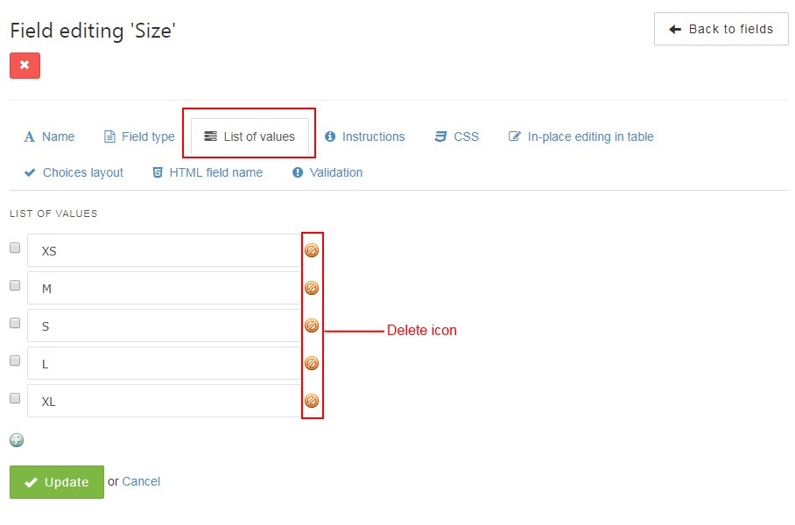The image size is (795, 525).
Task: Open In-place editing in table tab
Action: [581, 136]
